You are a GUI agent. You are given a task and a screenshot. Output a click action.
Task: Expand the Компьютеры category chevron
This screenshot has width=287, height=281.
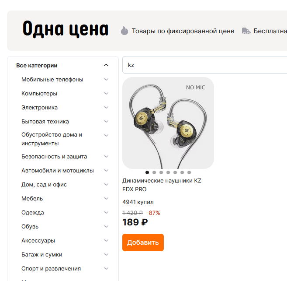point(106,93)
